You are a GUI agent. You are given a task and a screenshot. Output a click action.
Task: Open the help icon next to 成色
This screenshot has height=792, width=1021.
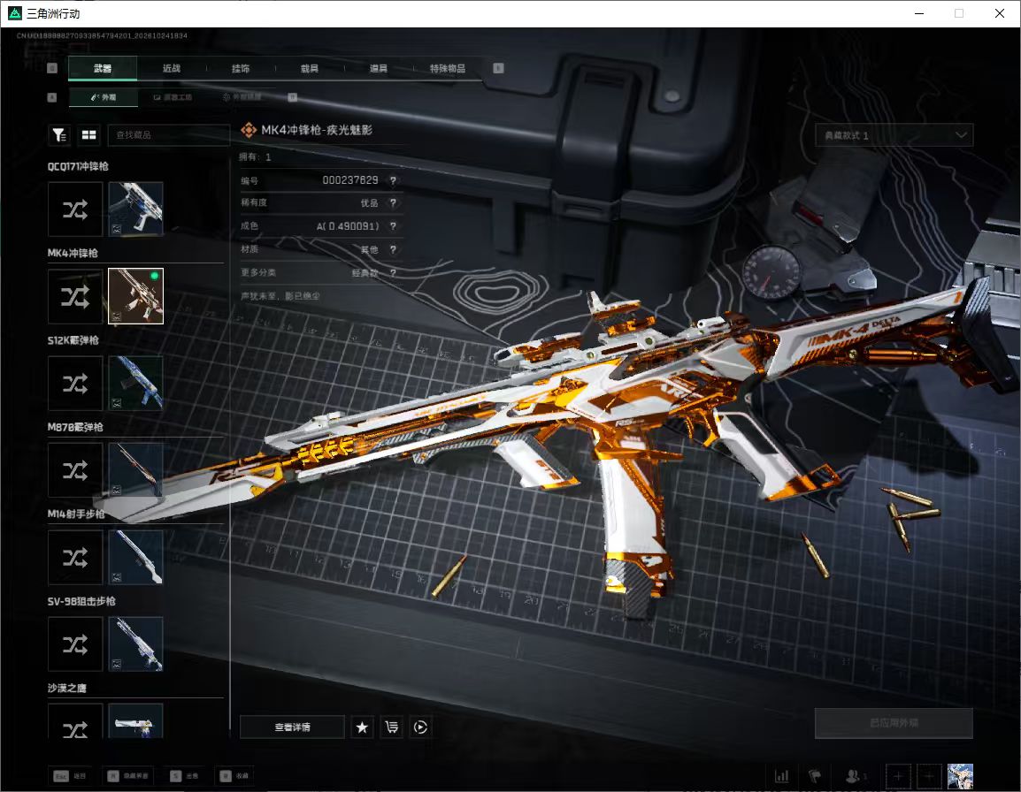coord(393,225)
